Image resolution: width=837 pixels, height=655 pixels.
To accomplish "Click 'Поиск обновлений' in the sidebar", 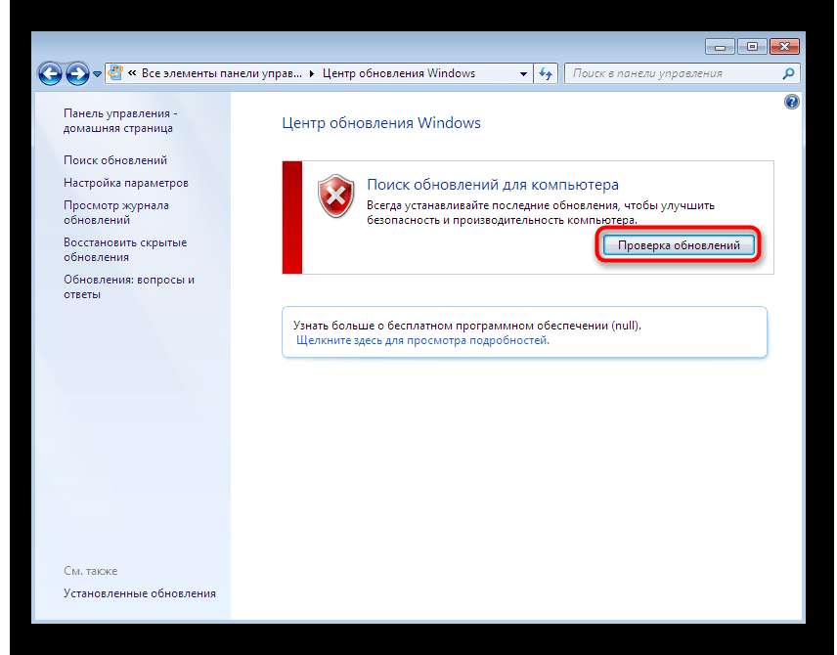I will pyautogui.click(x=115, y=160).
